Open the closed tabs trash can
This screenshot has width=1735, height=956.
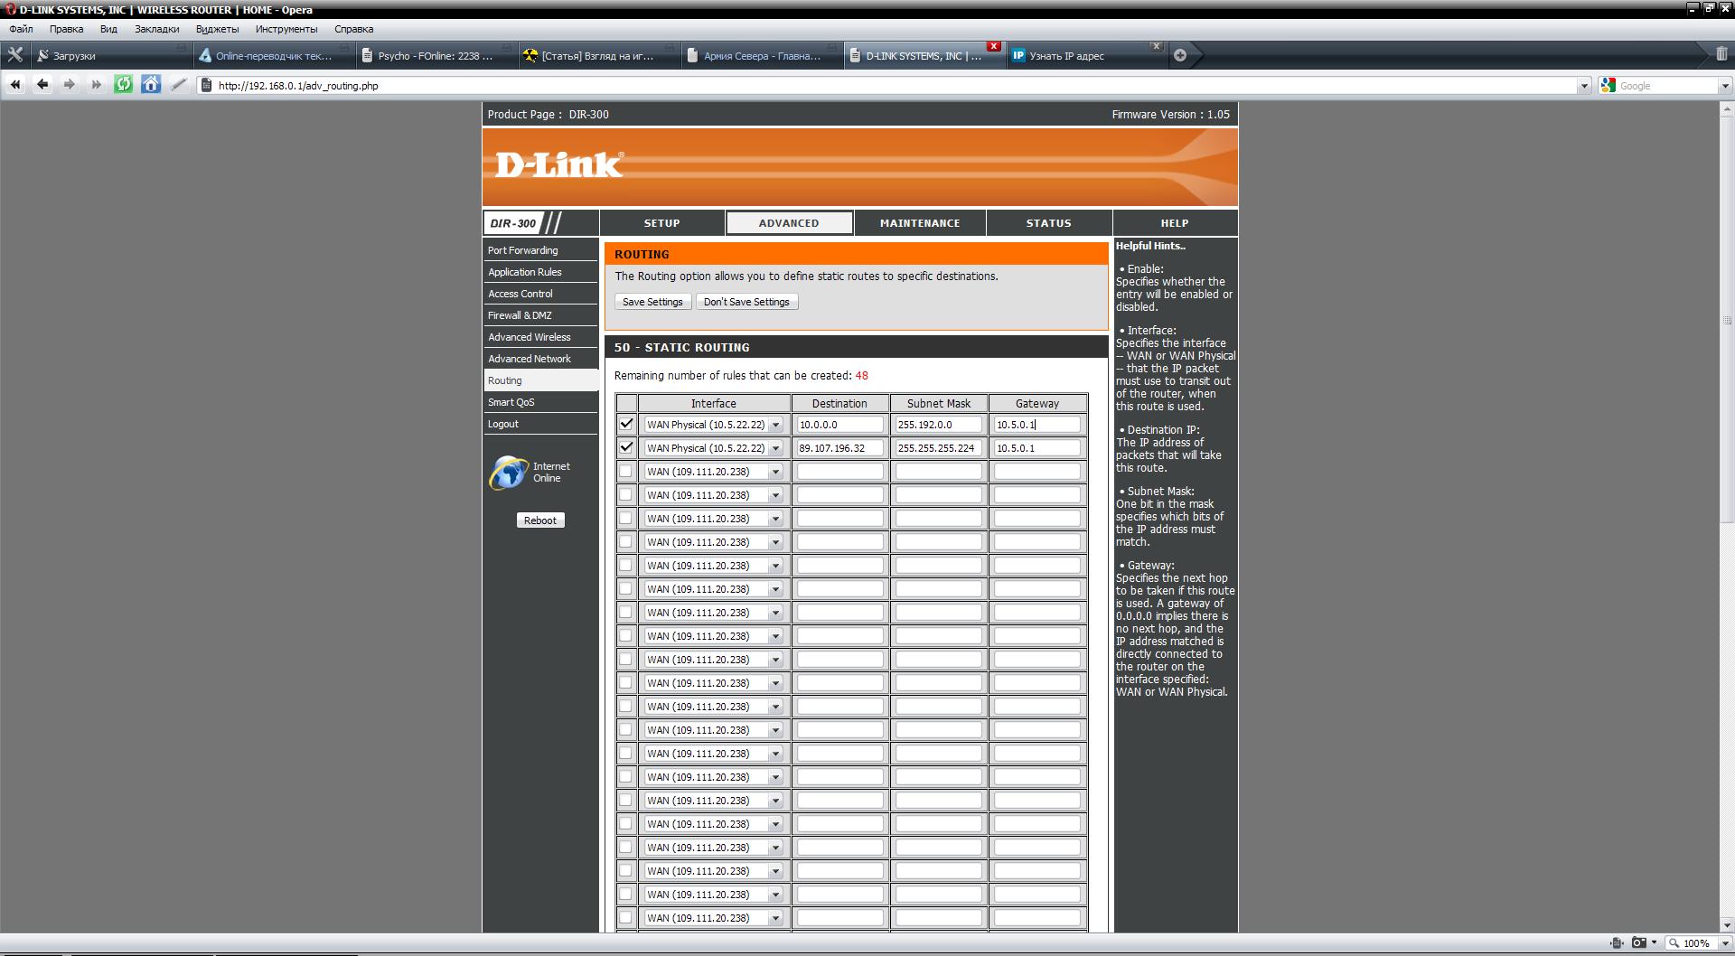tap(1721, 54)
